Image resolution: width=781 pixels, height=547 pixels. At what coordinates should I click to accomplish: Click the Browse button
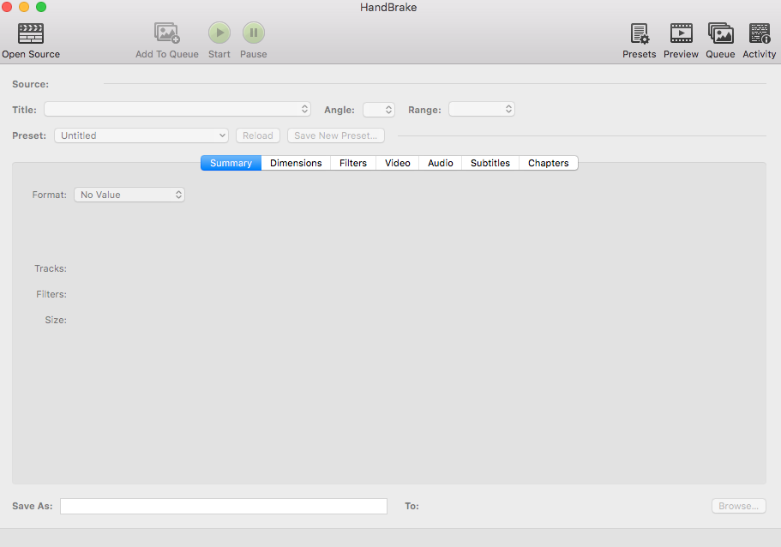click(739, 506)
